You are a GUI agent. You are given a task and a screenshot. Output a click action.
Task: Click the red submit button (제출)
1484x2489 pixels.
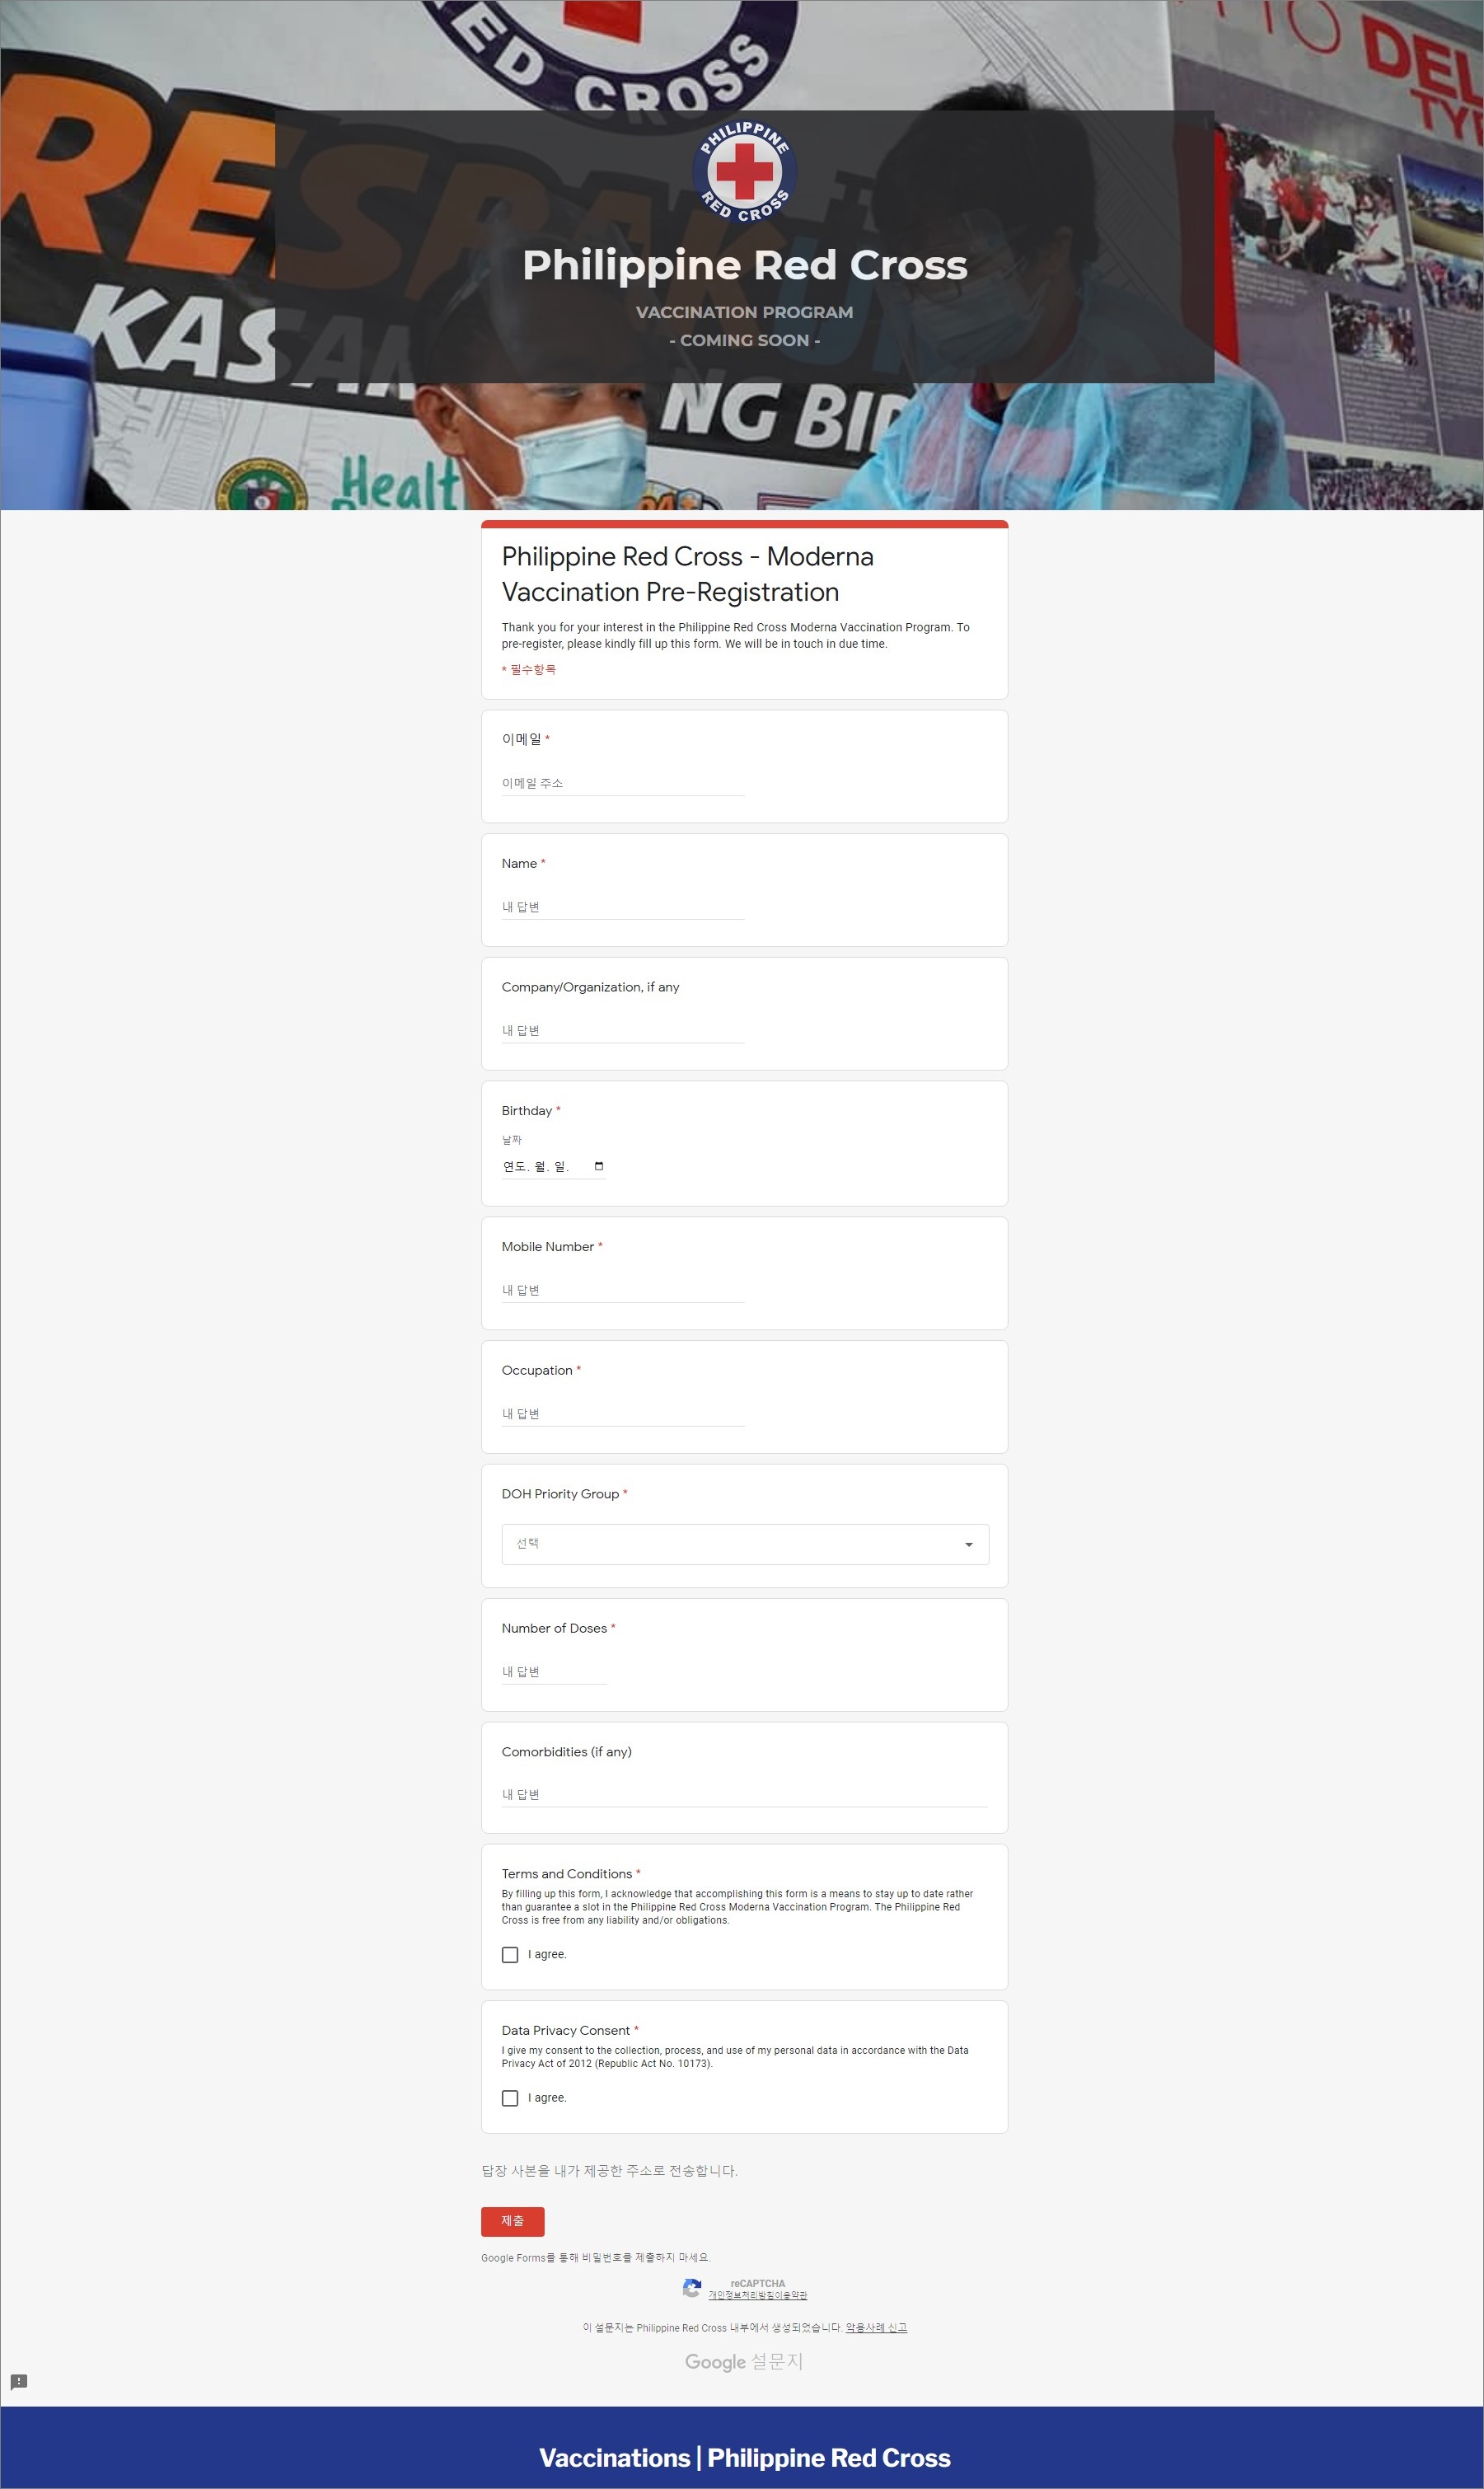[512, 2221]
